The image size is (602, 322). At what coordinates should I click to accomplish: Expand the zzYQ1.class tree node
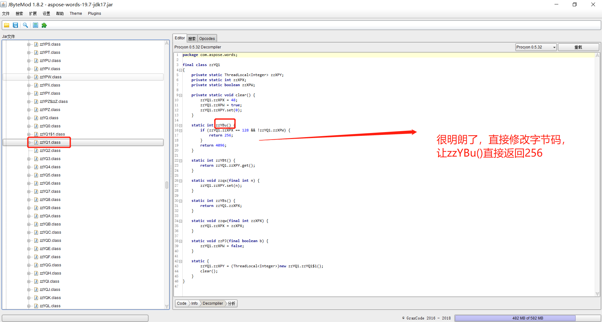[x=29, y=142]
